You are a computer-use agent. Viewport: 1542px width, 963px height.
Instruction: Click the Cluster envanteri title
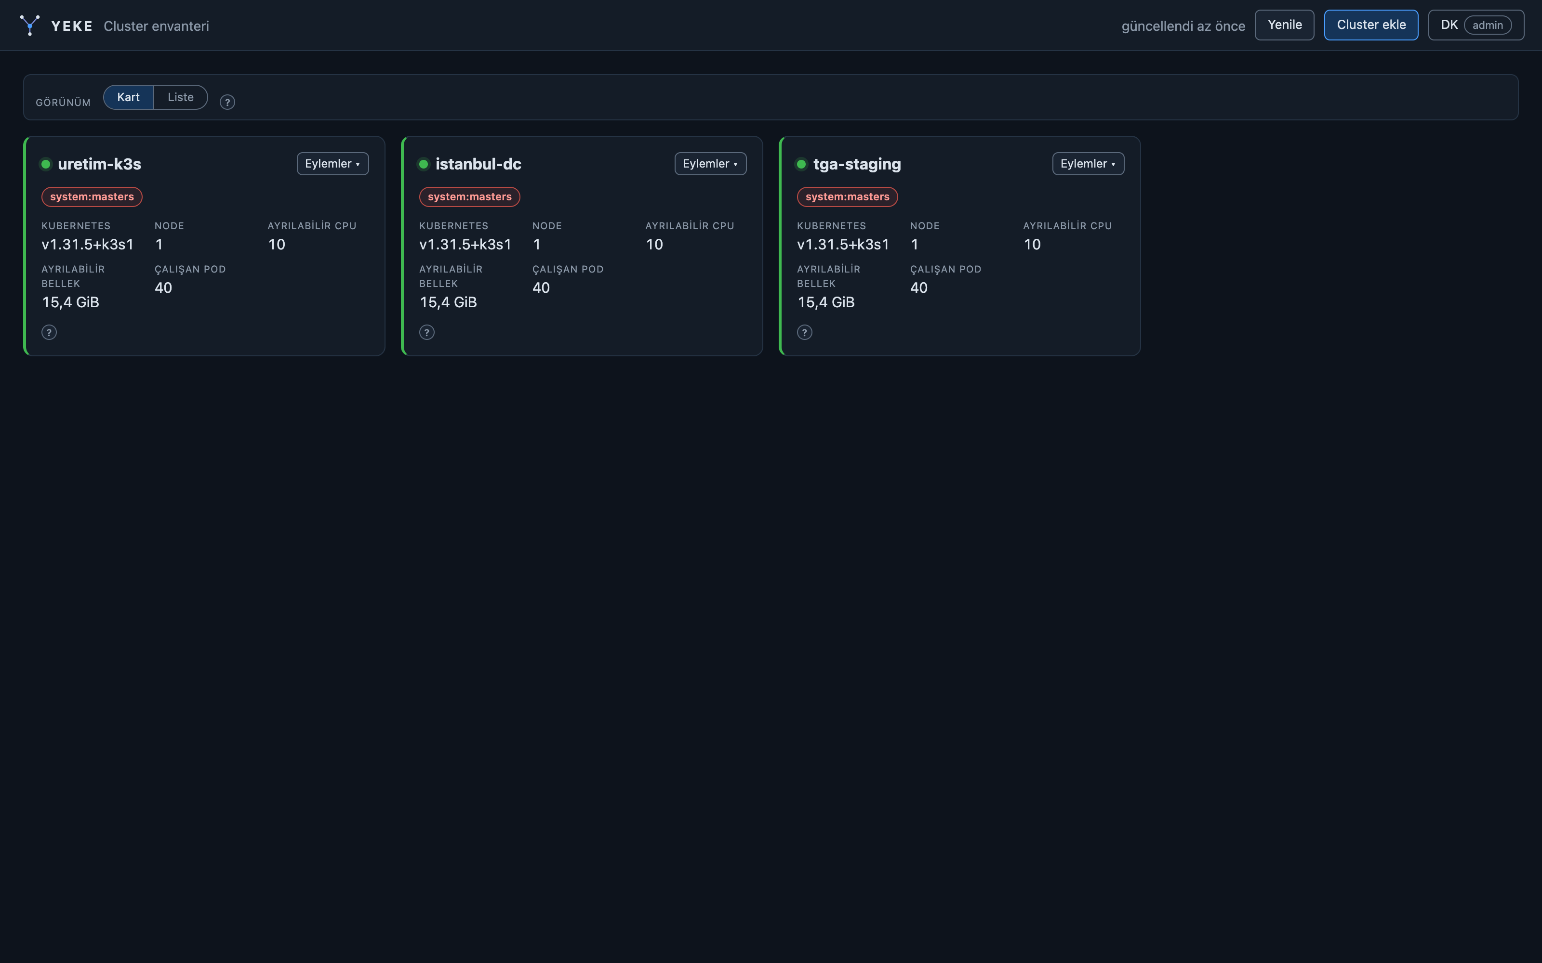156,26
